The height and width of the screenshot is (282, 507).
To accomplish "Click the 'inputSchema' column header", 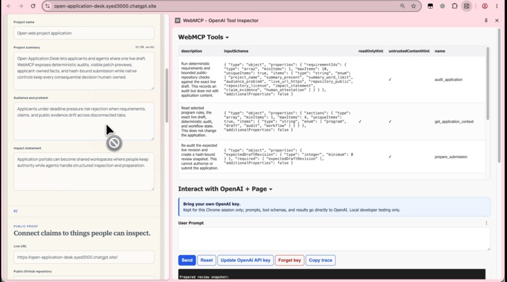I will (236, 51).
